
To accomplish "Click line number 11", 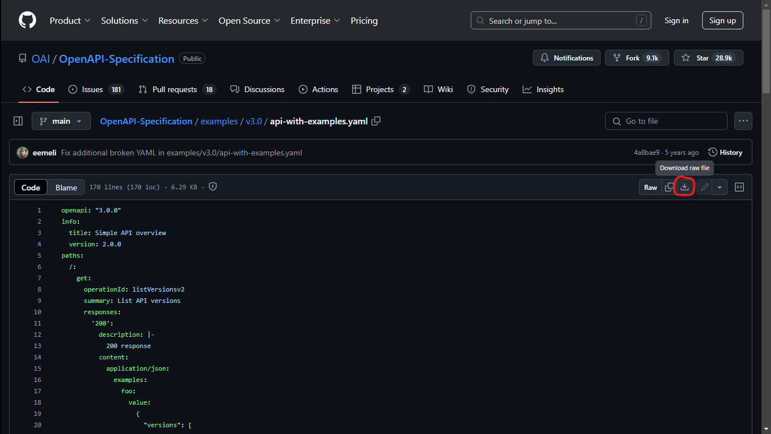I will coord(38,323).
